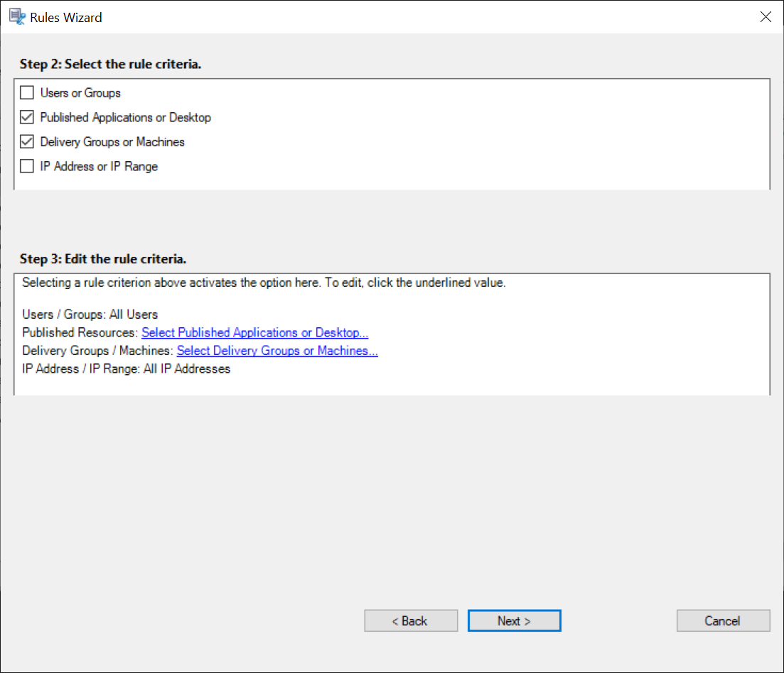Click the Rules Wizard title bar icon
The height and width of the screenshot is (673, 784).
(x=17, y=17)
